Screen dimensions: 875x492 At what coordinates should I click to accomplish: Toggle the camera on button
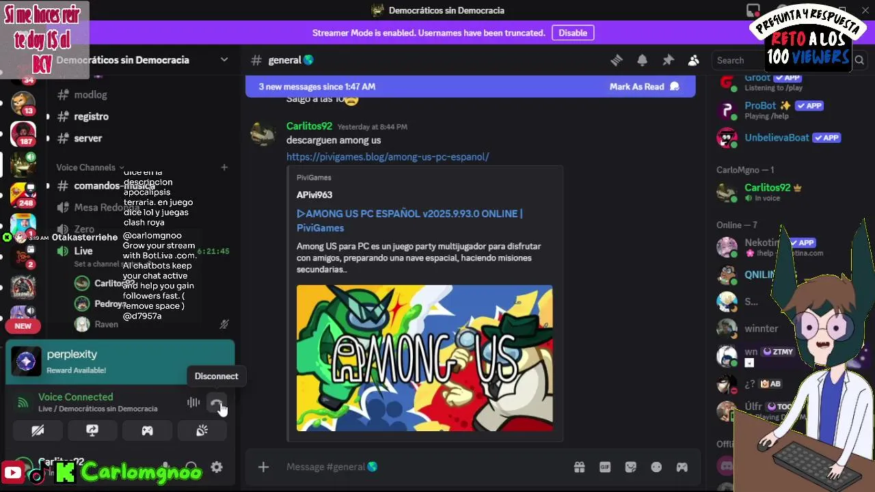pos(38,430)
